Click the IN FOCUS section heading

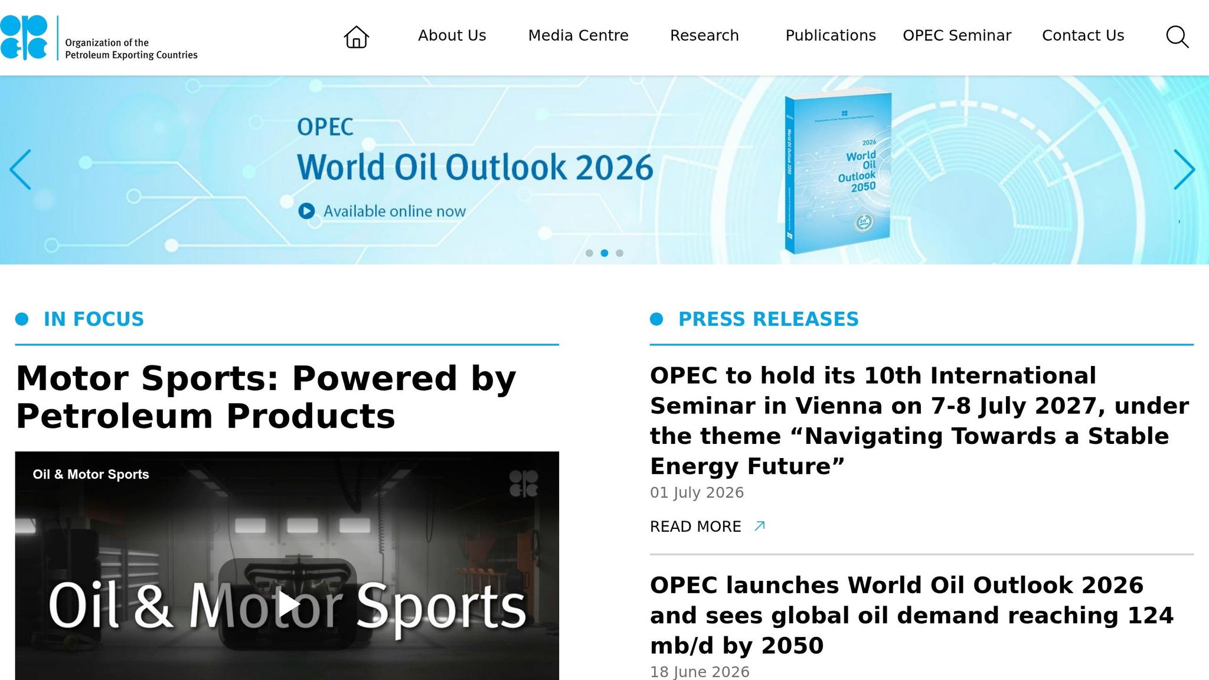[94, 319]
